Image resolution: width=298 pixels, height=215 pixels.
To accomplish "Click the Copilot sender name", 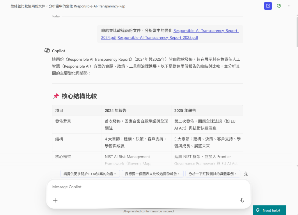I will (x=58, y=51).
